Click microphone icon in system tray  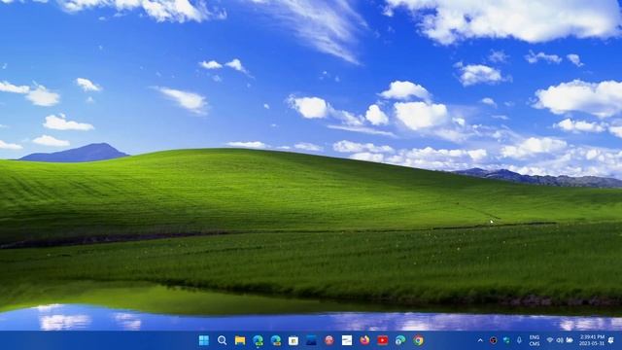(519, 340)
